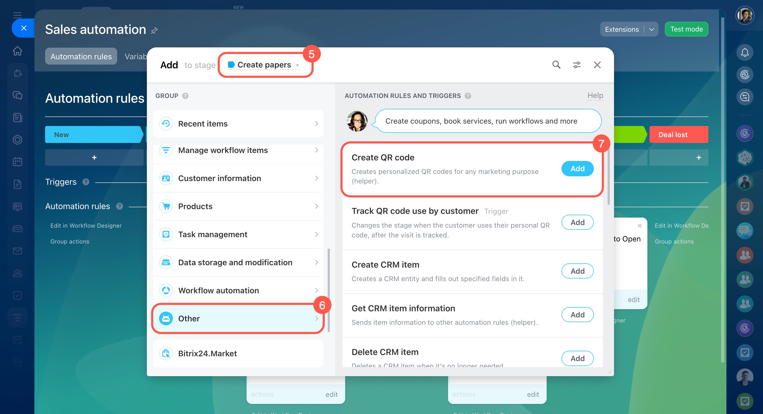
Task: Open the Create papers stage dropdown
Action: pyautogui.click(x=265, y=65)
